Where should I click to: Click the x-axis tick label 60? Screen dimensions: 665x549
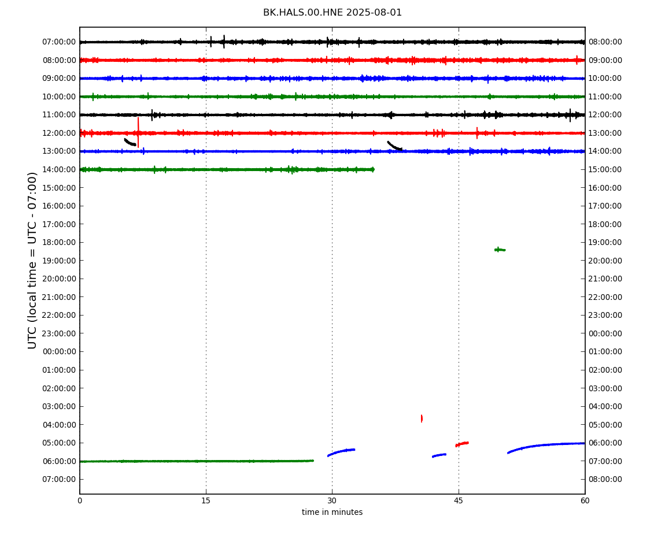click(585, 500)
